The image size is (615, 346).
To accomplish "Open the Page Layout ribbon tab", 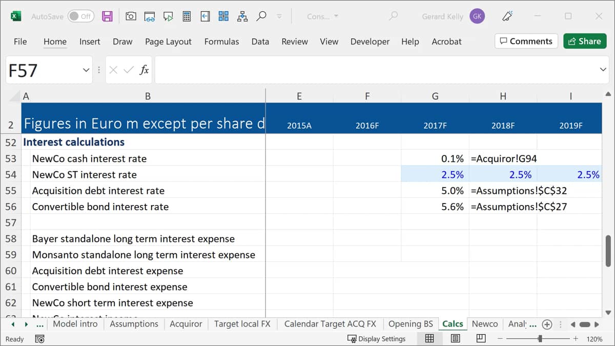I will [168, 42].
